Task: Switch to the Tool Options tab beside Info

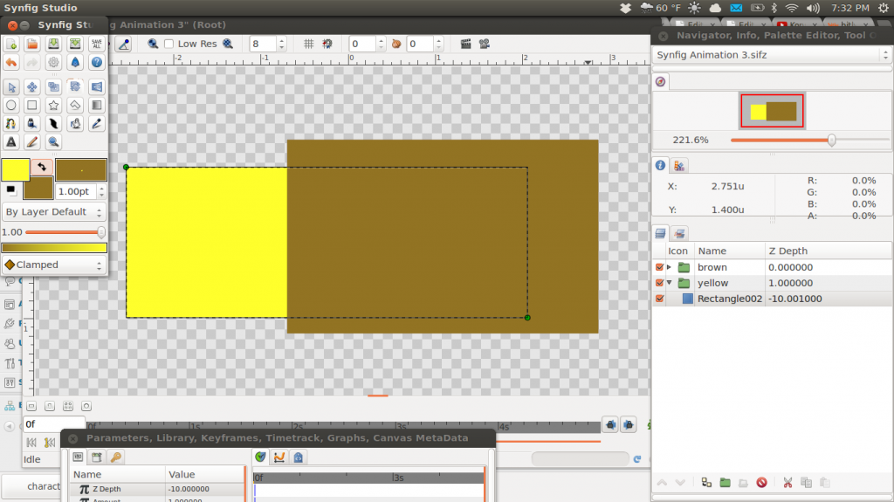Action: [679, 165]
